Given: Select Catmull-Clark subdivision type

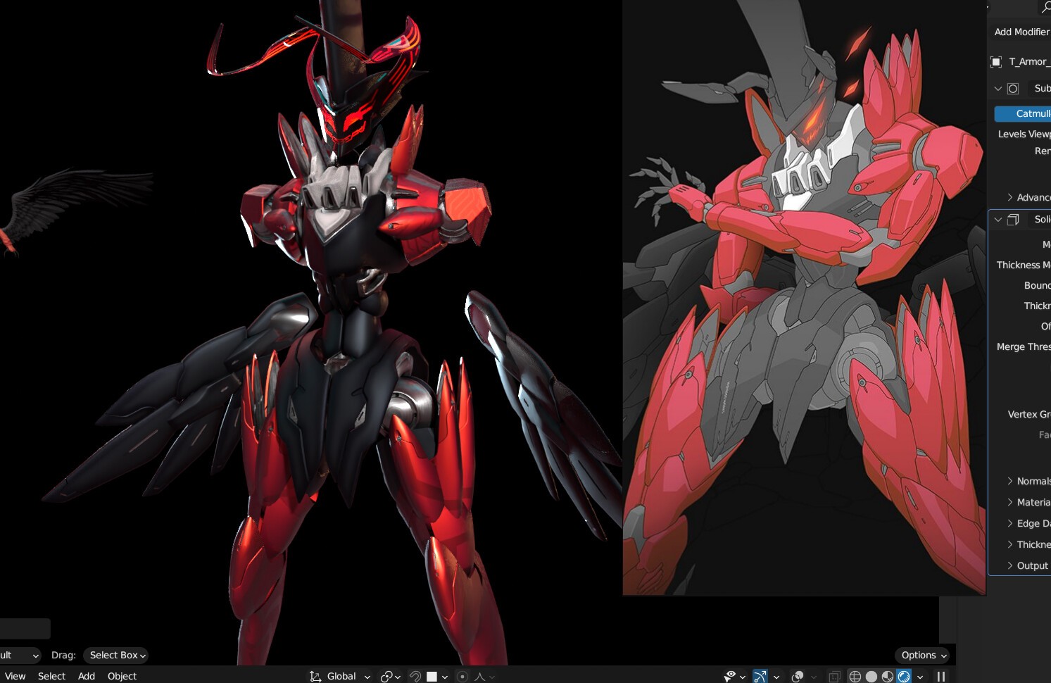Looking at the screenshot, I should [1023, 113].
